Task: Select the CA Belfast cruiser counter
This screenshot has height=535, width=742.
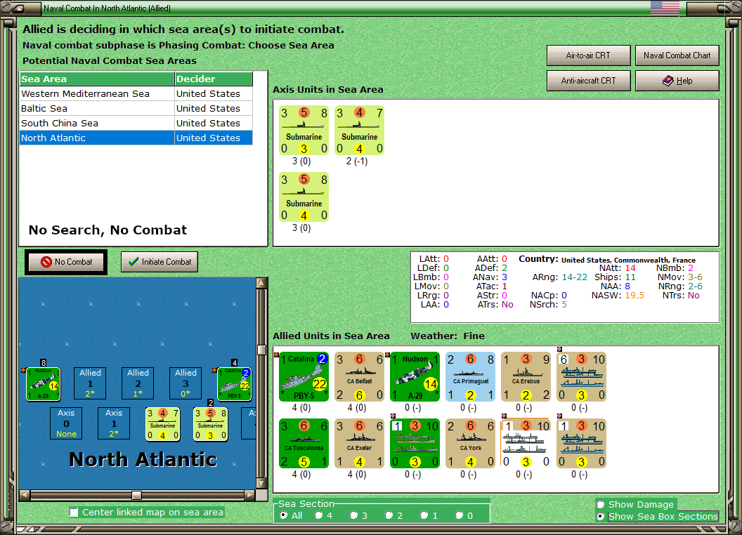Action: 359,376
